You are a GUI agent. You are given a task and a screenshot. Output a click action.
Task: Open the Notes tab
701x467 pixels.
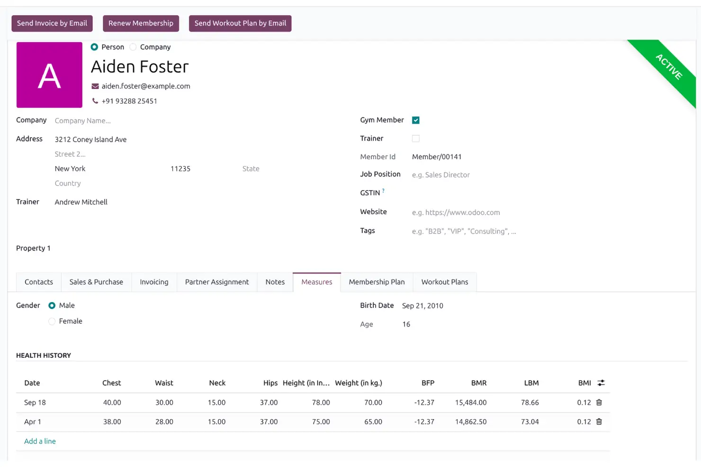pos(275,282)
